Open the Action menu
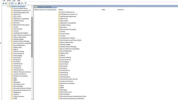Image resolution: width=178 pixels, height=100 pixels. pos(9,1)
